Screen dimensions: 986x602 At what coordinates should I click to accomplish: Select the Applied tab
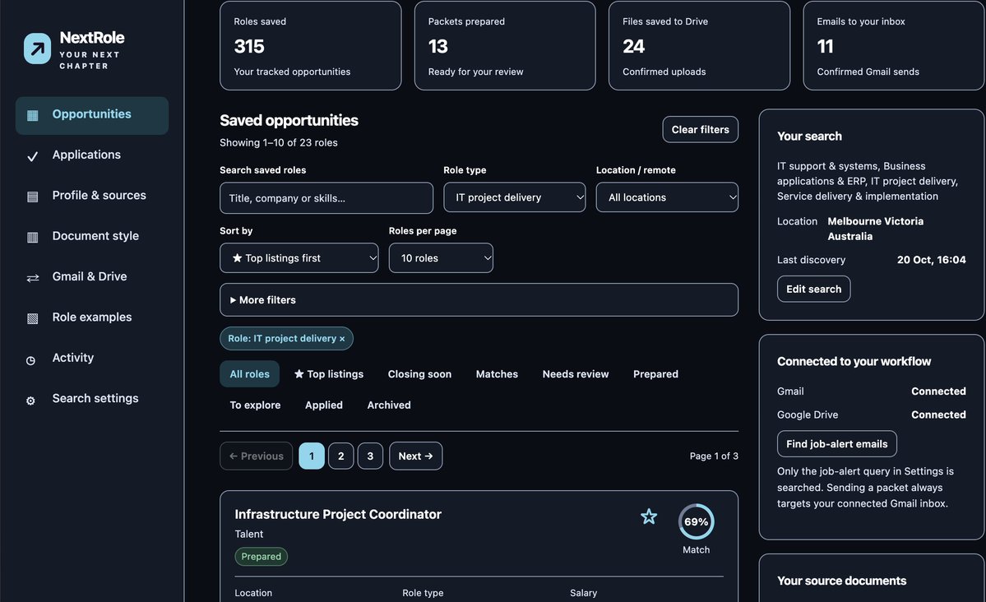pyautogui.click(x=324, y=405)
